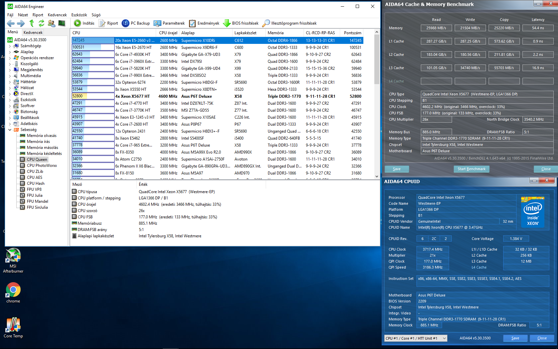Expand the Alaplap tree node
Viewport: 558px width, 349px height.
click(10, 52)
